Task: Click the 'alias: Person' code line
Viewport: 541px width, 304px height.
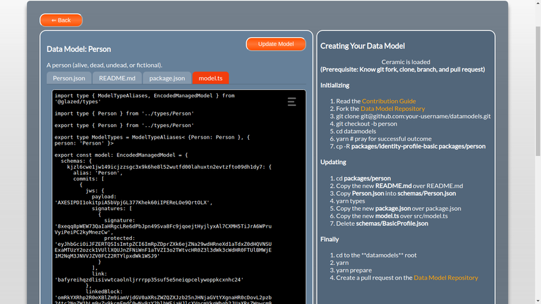Action: click(x=98, y=173)
